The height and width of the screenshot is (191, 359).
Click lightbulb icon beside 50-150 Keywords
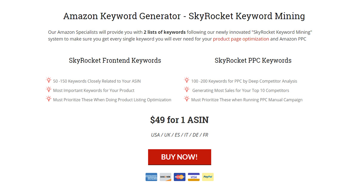point(49,80)
